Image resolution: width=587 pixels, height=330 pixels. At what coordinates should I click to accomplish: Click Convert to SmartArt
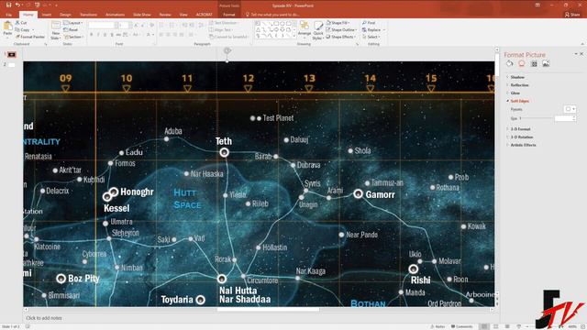click(228, 37)
